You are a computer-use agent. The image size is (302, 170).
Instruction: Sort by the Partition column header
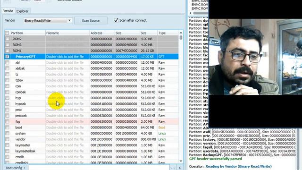[x=27, y=33]
